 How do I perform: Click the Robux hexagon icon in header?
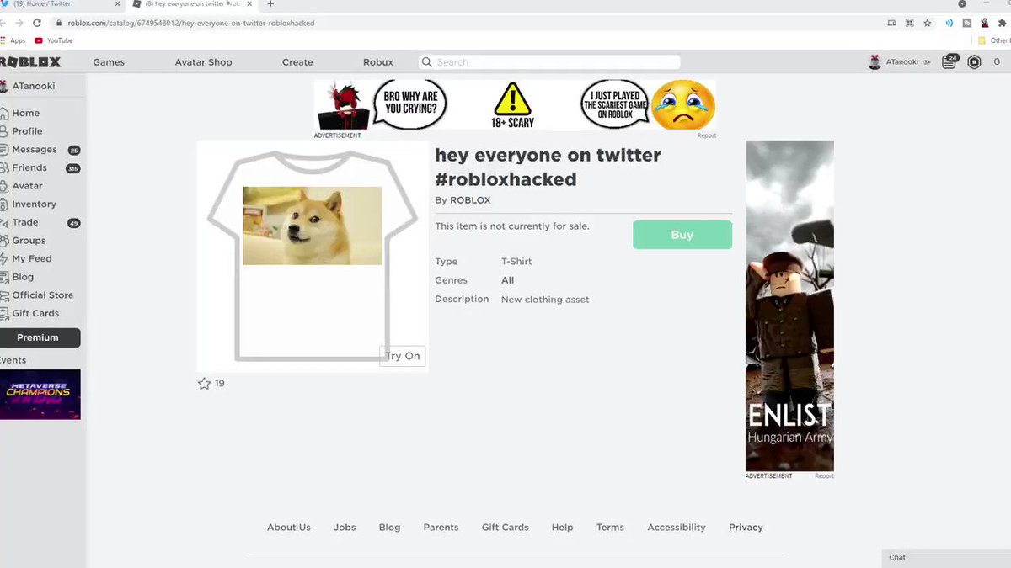974,62
